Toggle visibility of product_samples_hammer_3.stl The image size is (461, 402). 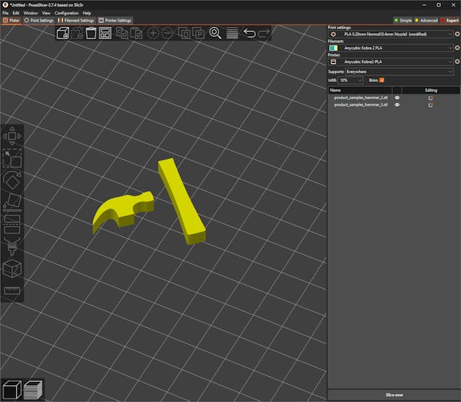(396, 104)
